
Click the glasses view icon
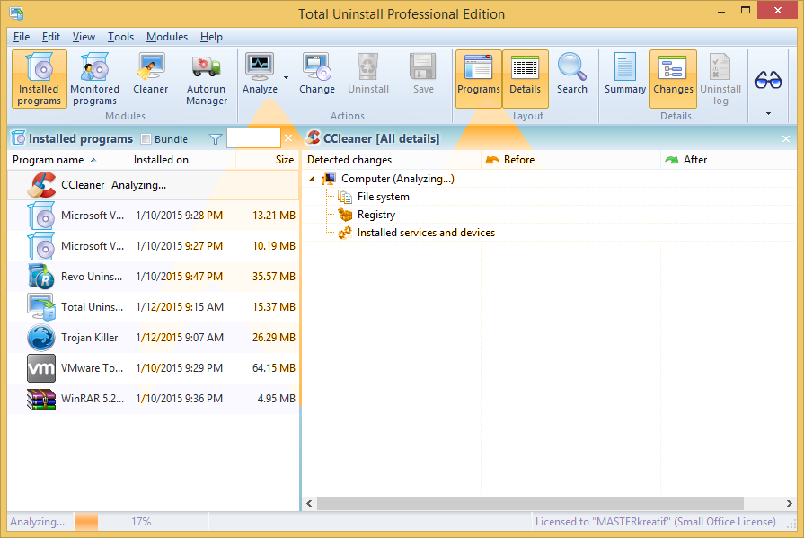(768, 80)
